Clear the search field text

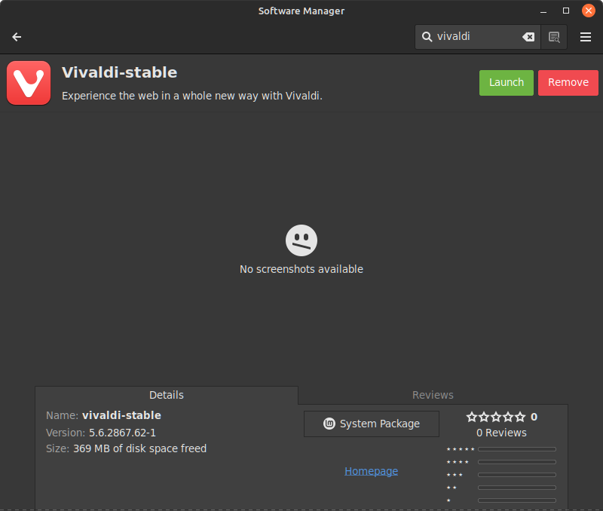528,37
